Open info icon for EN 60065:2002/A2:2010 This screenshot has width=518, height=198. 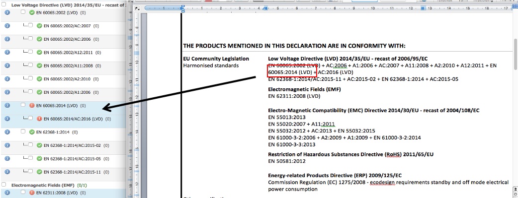tap(7, 78)
